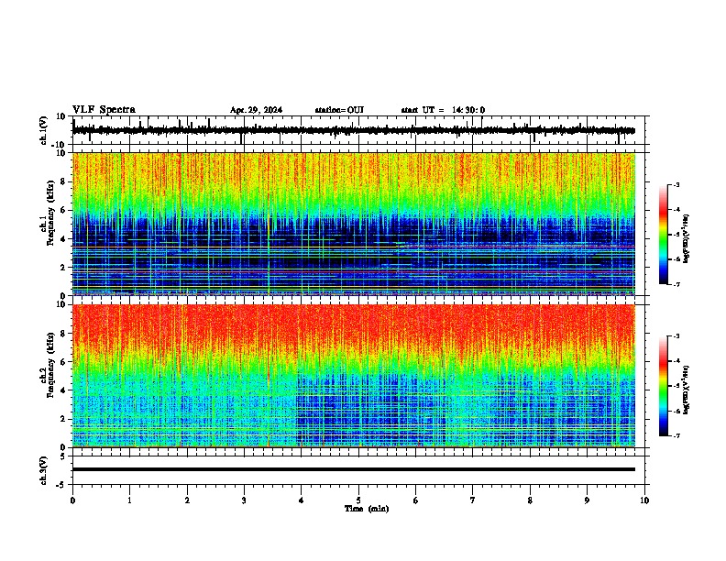Click the ch.1 voltage waveform trace
This screenshot has width=726, height=561.
coord(354,130)
